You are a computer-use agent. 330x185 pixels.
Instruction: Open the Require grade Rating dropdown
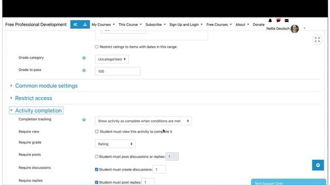coord(115,144)
